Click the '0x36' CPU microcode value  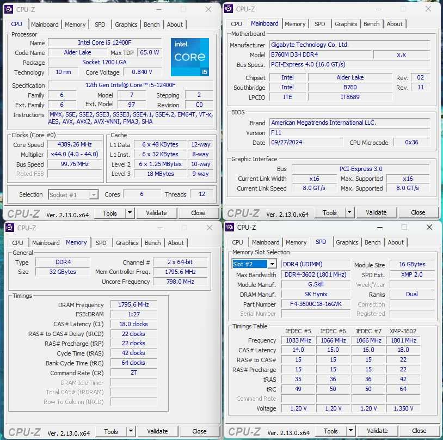411,142
